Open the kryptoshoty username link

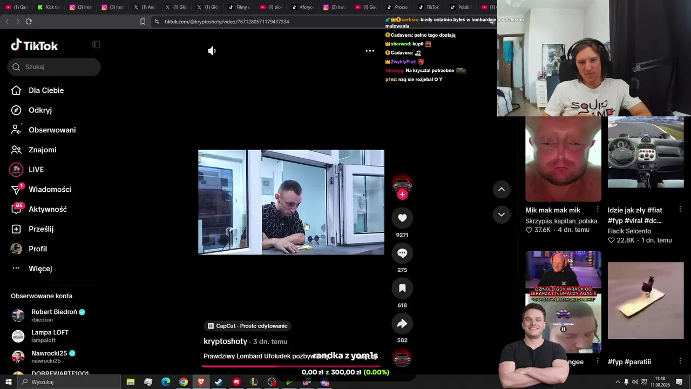pos(225,341)
